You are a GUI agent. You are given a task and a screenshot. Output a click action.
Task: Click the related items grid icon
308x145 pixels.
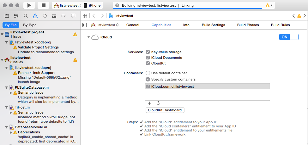pos(84,16)
